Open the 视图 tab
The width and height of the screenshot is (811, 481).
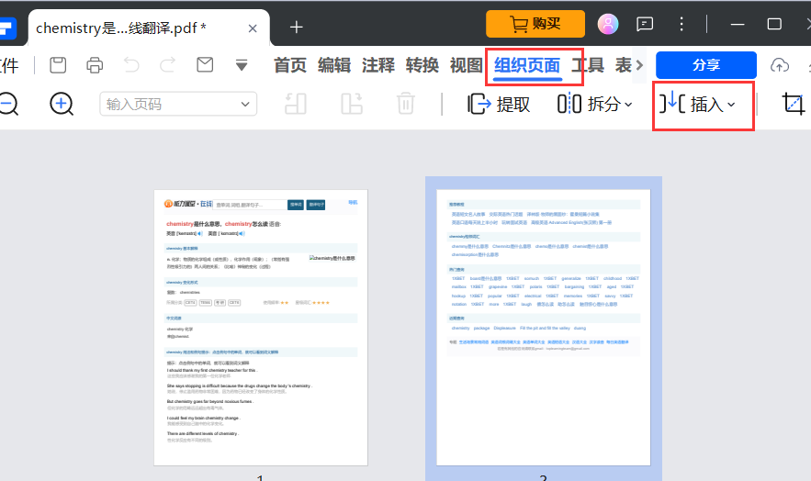466,65
